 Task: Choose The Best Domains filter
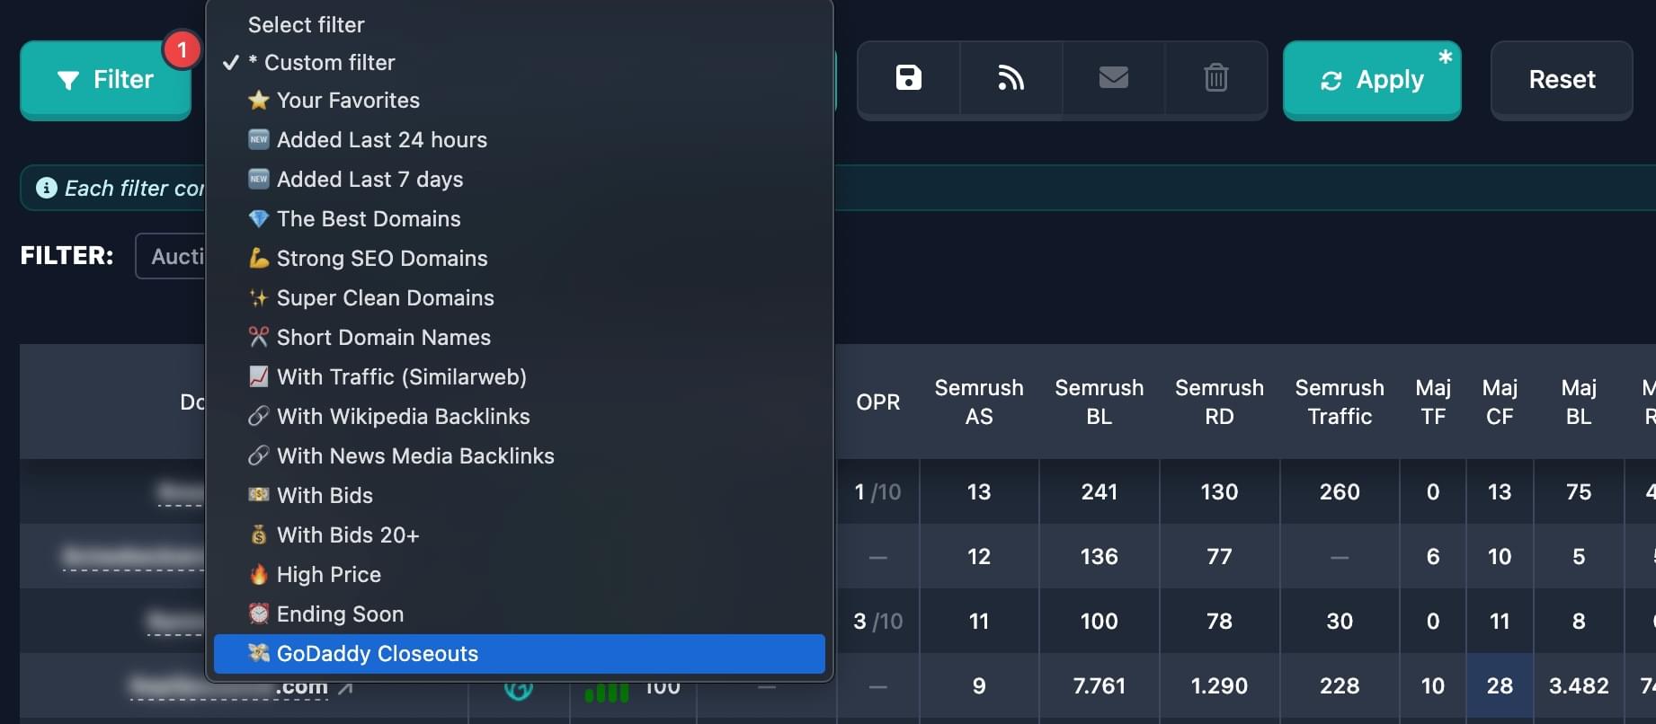pyautogui.click(x=368, y=219)
